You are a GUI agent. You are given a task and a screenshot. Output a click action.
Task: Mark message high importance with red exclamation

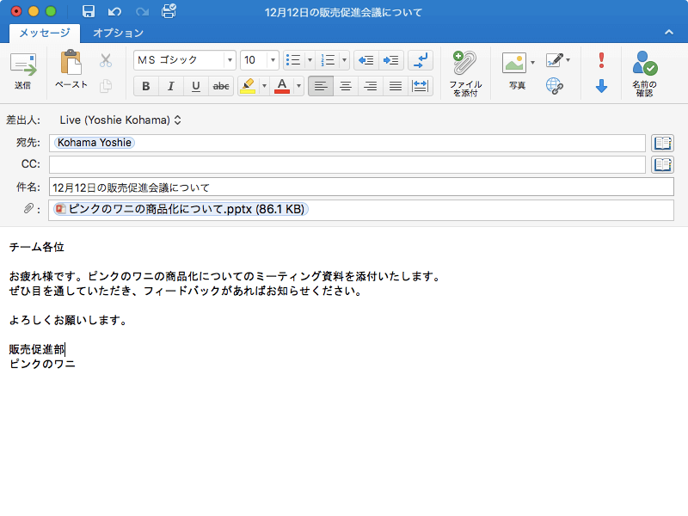601,60
